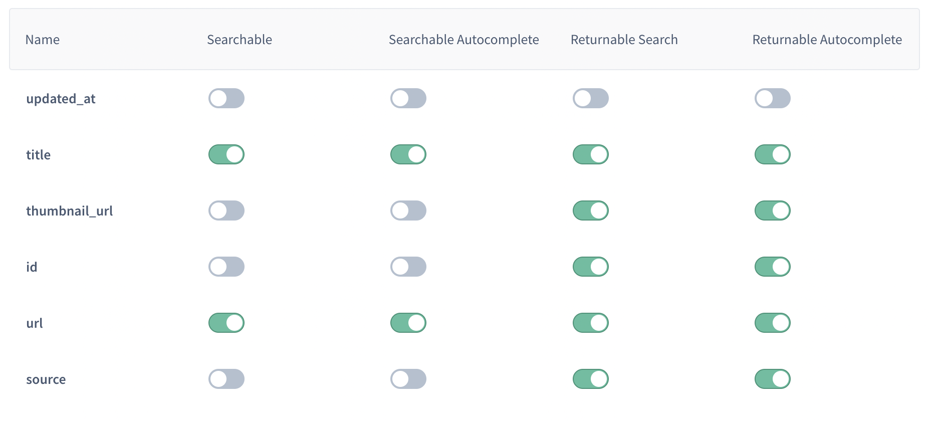Enable Searchable for source field
The image size is (931, 426).
coord(226,379)
